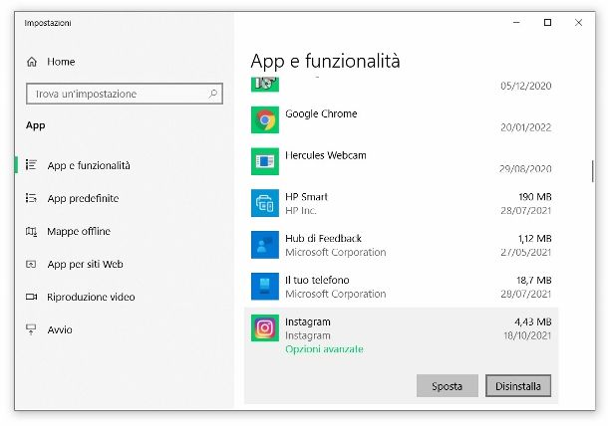Select the HP Smart entry name
This screenshot has height=426, width=608.
[x=306, y=197]
